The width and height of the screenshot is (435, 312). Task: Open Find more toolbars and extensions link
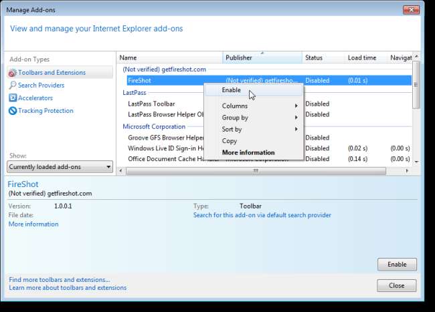pyautogui.click(x=60, y=280)
